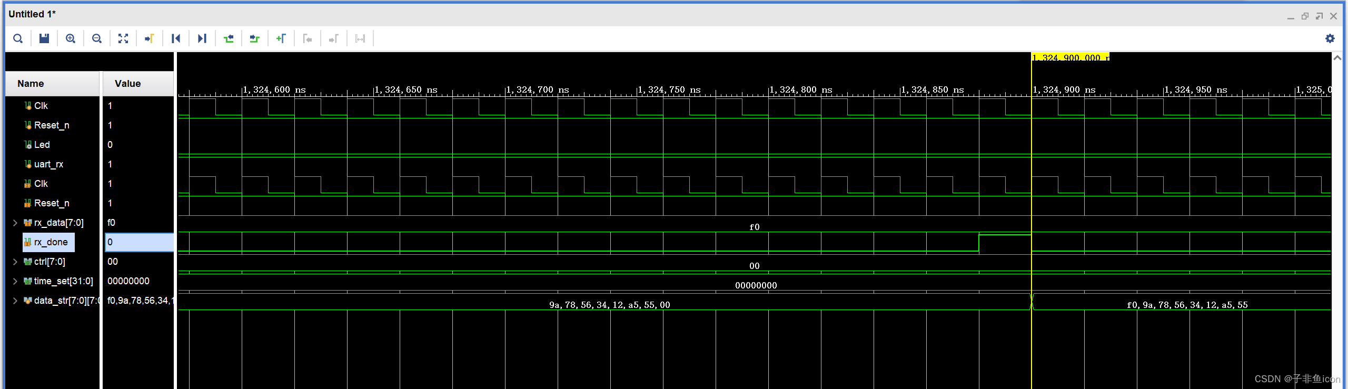Go to previous marker
This screenshot has height=389, width=1348.
pos(308,38)
